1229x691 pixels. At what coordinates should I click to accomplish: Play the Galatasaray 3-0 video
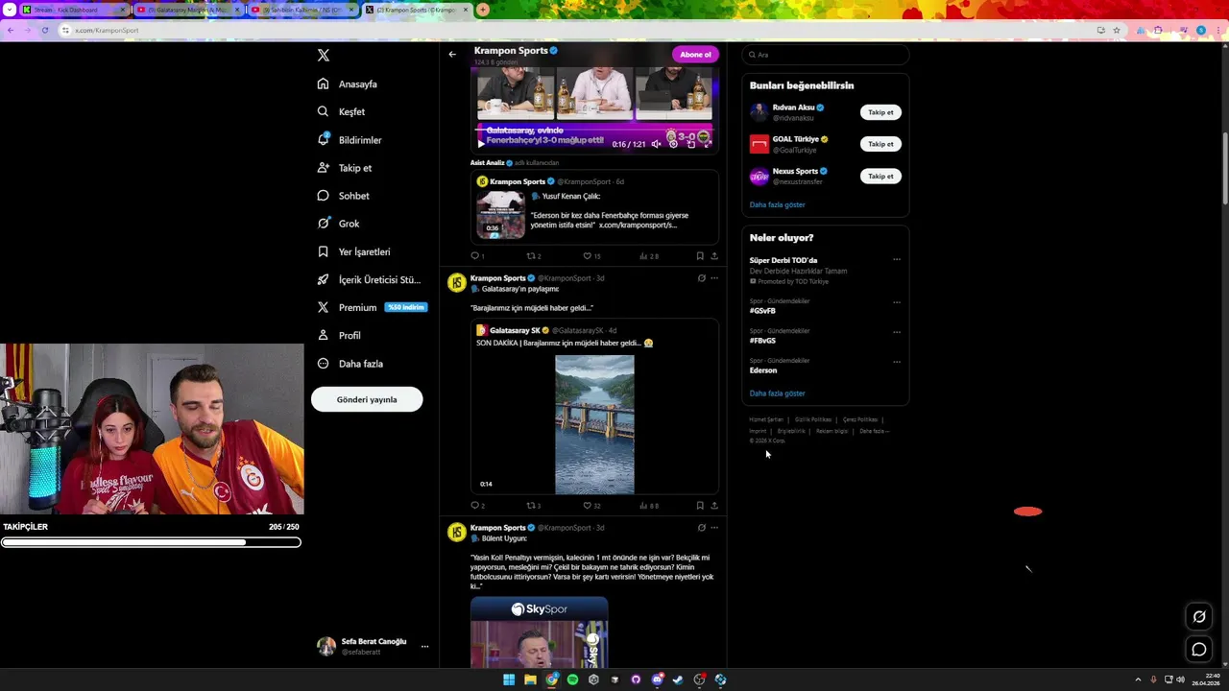481,144
